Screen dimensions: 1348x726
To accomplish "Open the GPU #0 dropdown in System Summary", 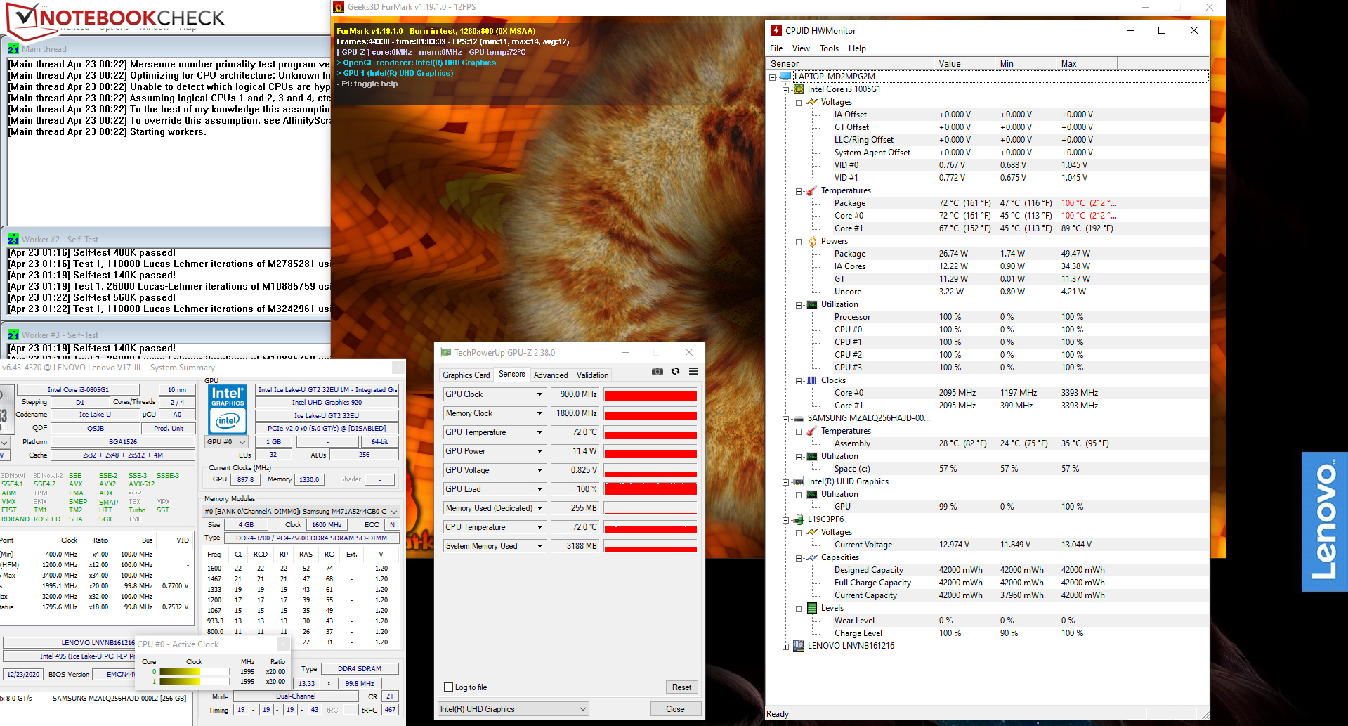I will [226, 442].
